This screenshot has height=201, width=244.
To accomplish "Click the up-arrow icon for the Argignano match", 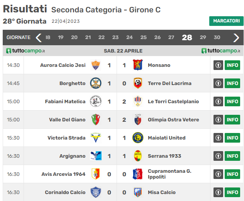I will coord(218,156).
